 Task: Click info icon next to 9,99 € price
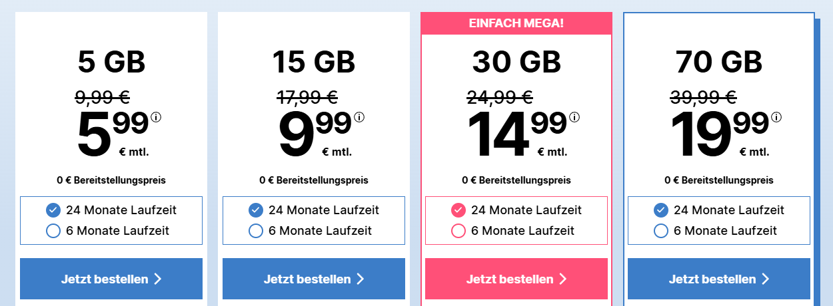click(x=359, y=118)
